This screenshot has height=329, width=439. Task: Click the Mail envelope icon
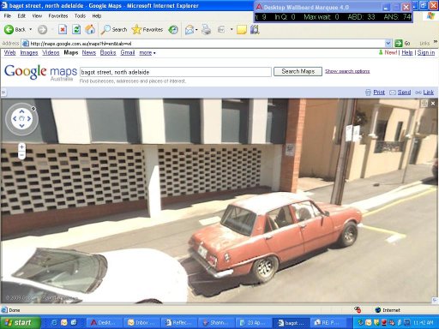click(x=189, y=29)
